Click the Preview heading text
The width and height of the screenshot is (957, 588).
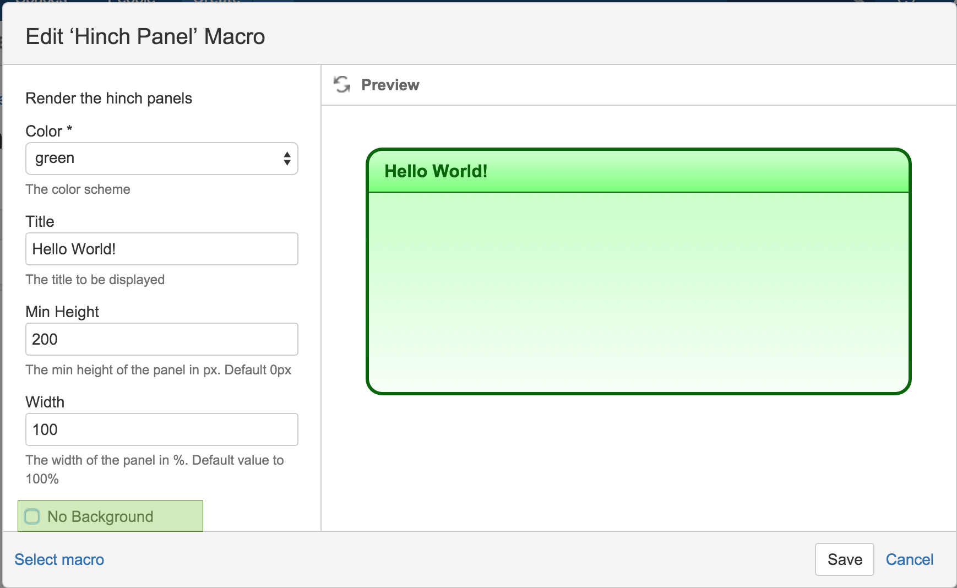390,85
